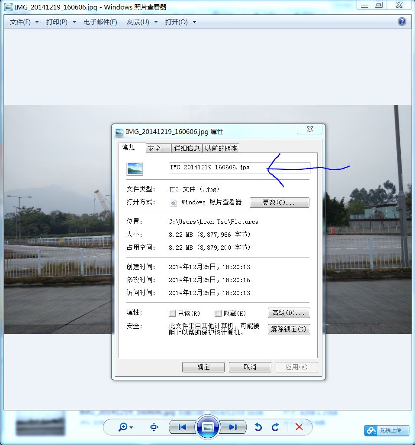Rotate the photo counterclockwise

258,427
